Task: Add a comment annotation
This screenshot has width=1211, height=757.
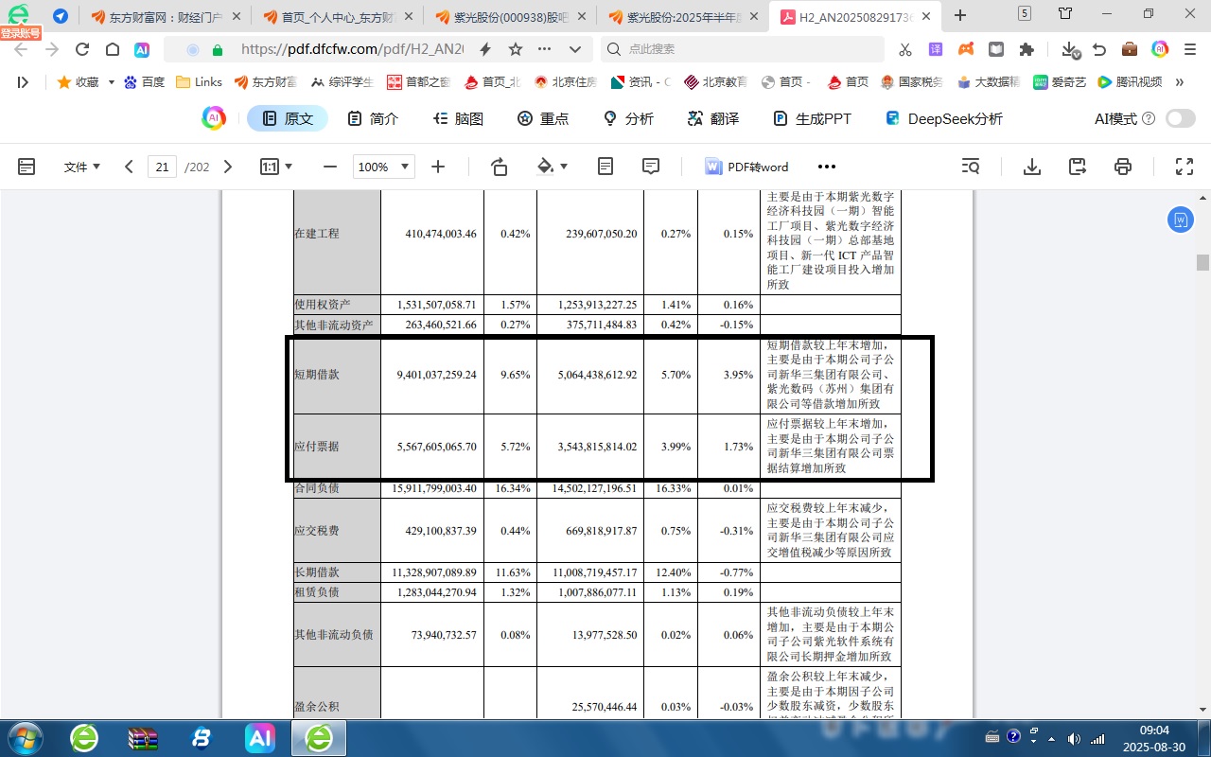Action: [x=651, y=167]
